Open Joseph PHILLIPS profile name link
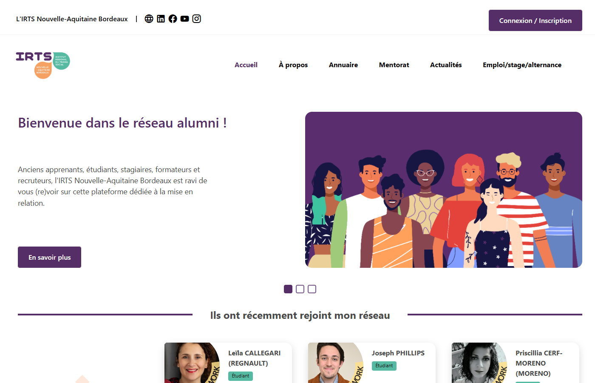This screenshot has height=383, width=595. pyautogui.click(x=398, y=353)
